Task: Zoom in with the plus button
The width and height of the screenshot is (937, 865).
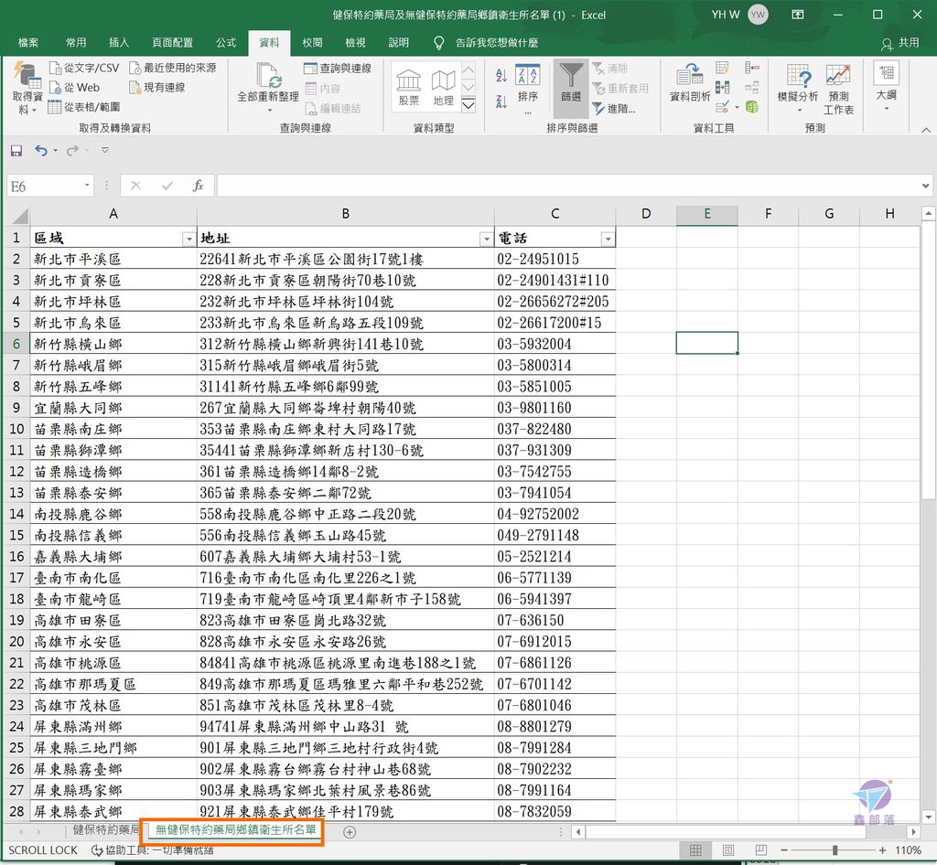Action: tap(882, 850)
